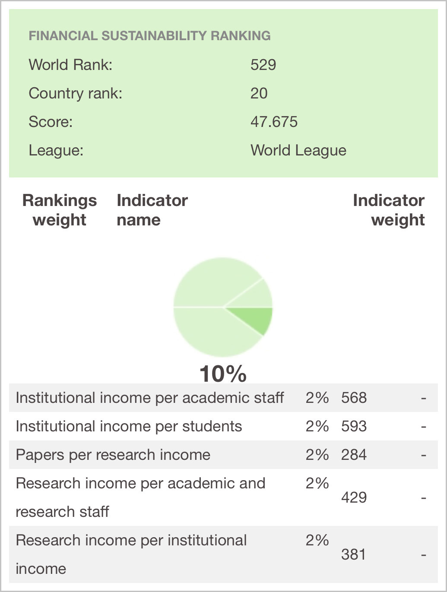Click World Rank value 529
Screen dimensions: 447x592
coord(263,65)
